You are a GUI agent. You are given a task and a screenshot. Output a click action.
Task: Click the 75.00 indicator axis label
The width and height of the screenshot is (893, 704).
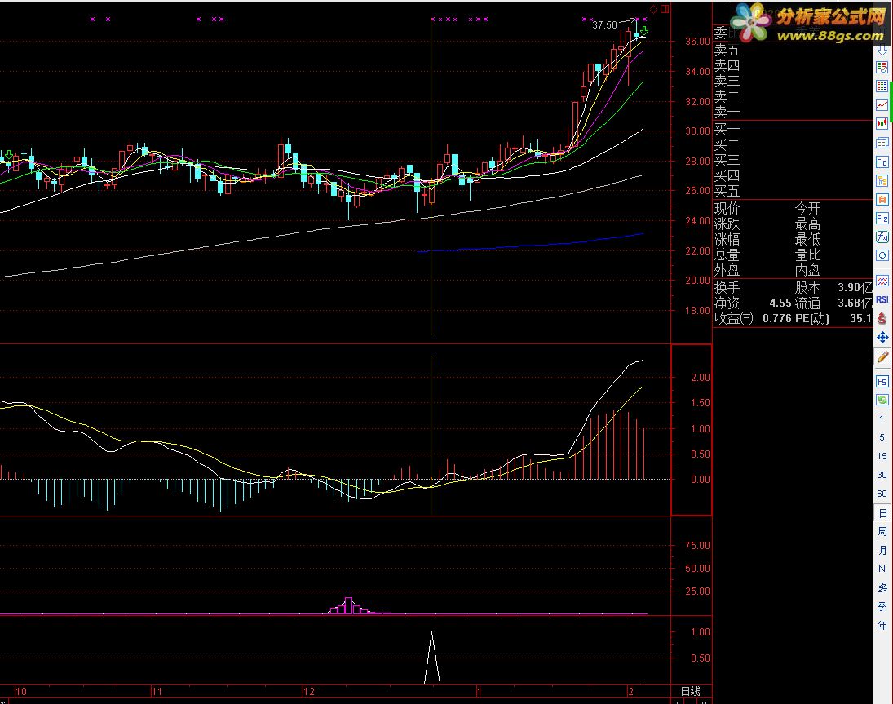click(x=697, y=546)
